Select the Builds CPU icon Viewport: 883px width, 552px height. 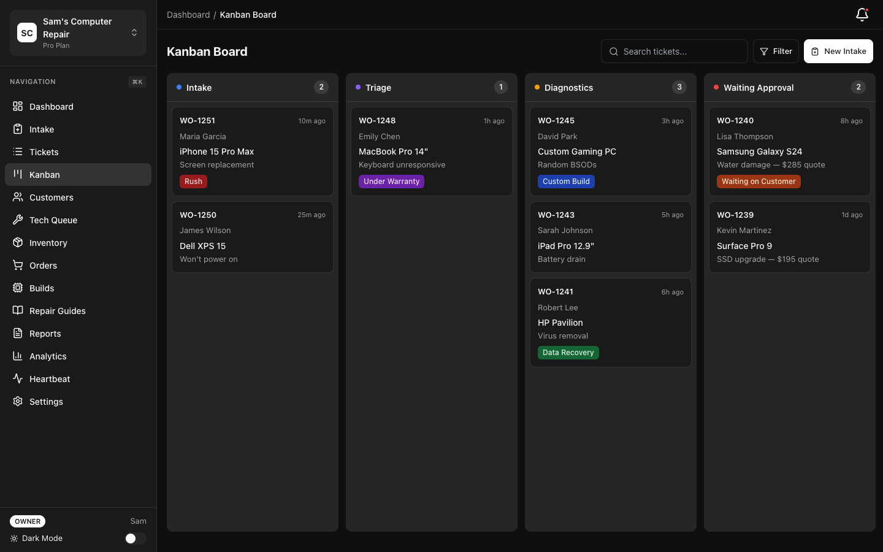[x=18, y=288]
